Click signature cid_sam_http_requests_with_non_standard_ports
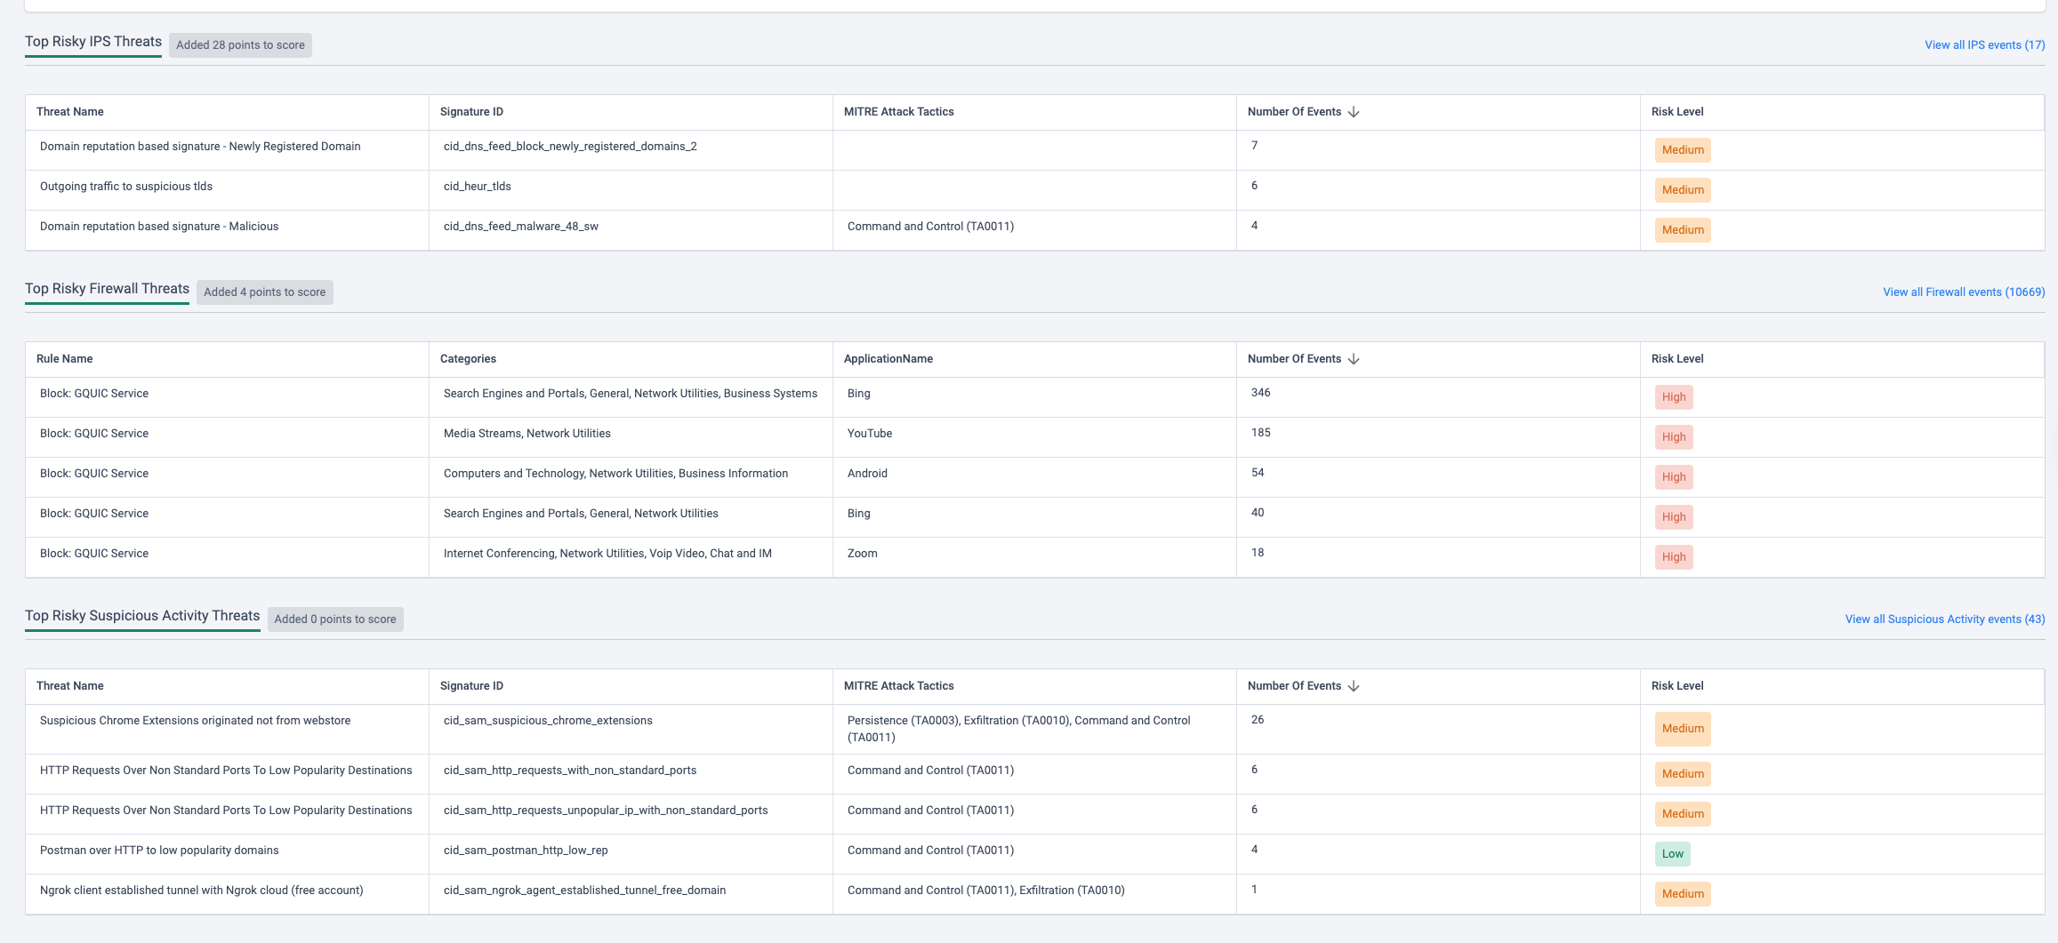Viewport: 2058px width, 943px height. pos(570,771)
